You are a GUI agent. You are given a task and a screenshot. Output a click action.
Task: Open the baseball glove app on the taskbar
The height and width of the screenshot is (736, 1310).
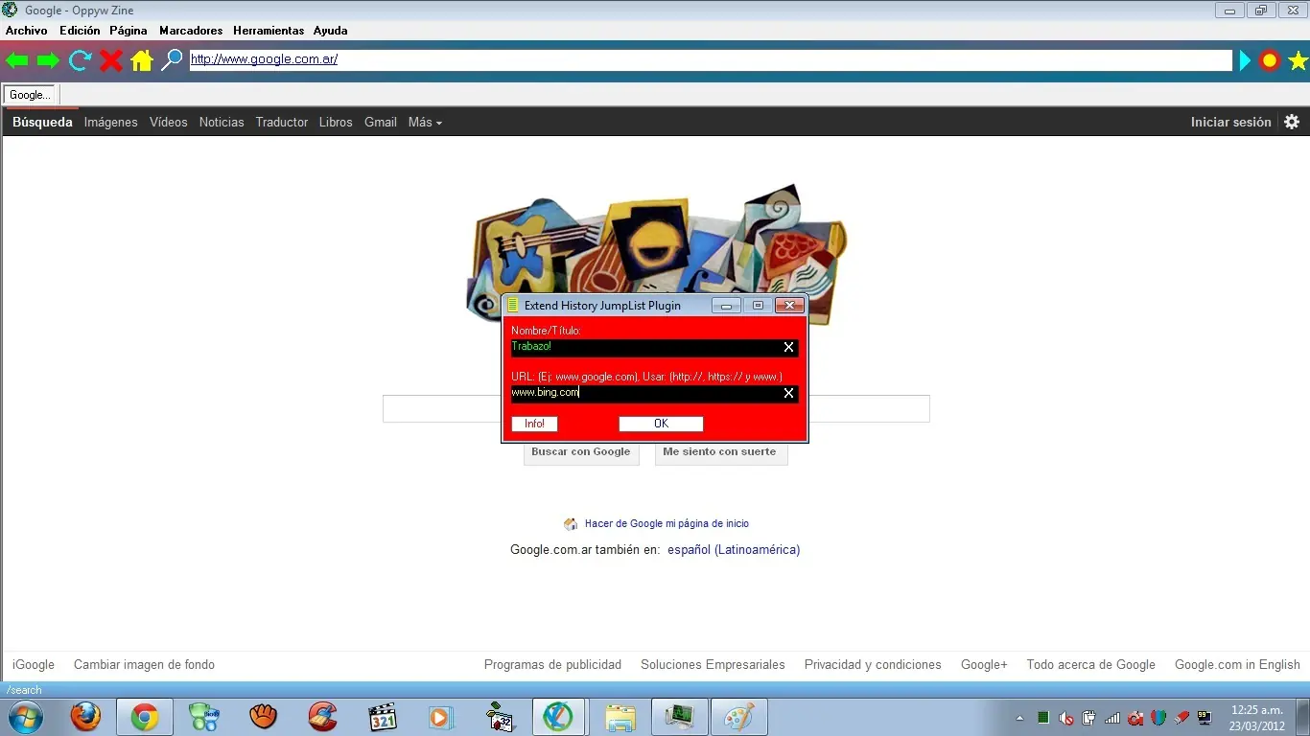263,717
